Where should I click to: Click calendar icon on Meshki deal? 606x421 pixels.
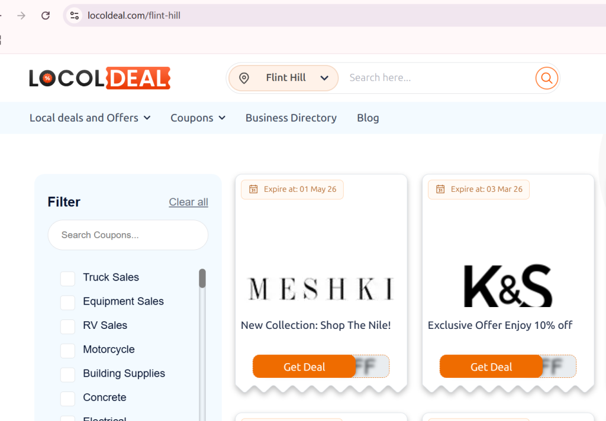point(253,190)
